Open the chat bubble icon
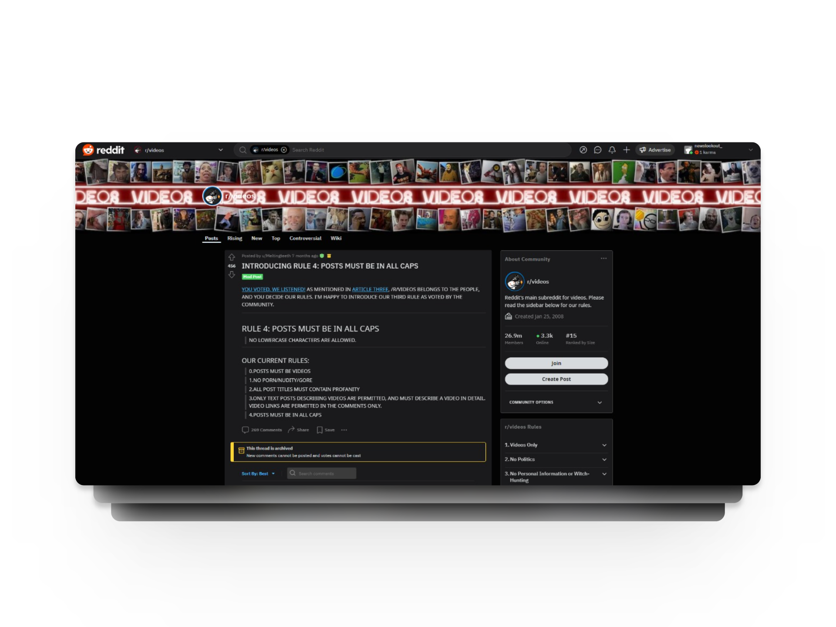The width and height of the screenshot is (836, 627). tap(597, 150)
